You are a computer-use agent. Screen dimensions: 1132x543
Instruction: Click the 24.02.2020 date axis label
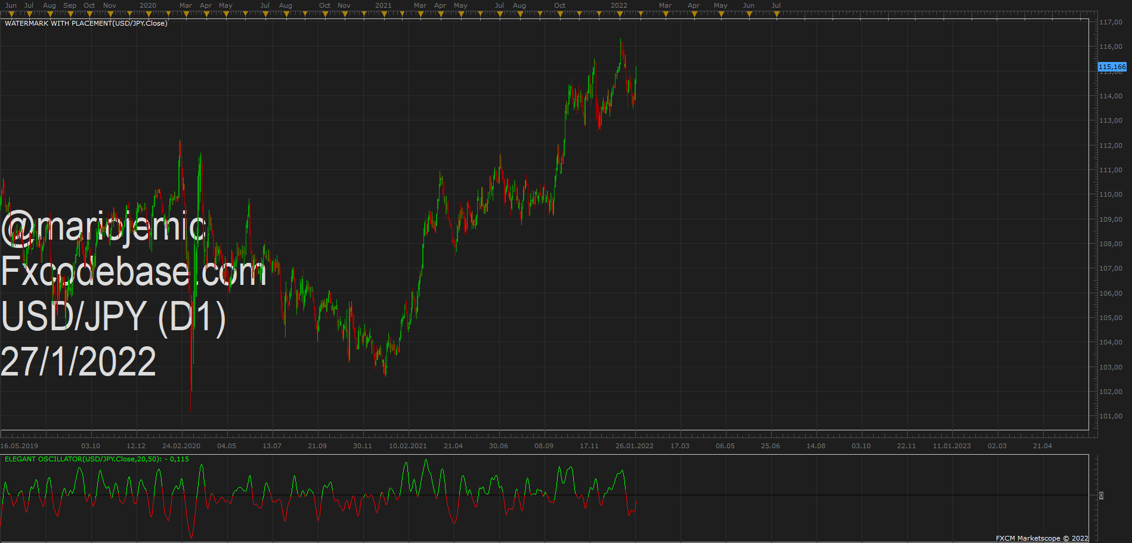click(181, 446)
